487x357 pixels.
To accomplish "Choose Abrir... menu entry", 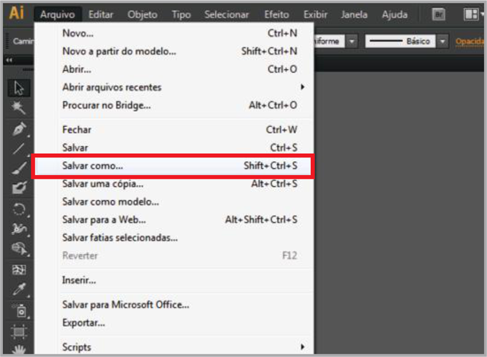I will (x=174, y=69).
